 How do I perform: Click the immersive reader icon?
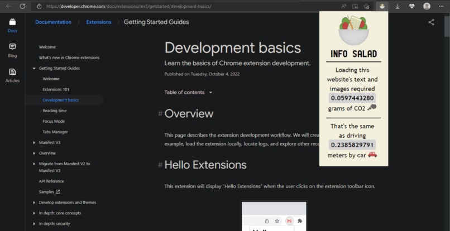(355, 6)
